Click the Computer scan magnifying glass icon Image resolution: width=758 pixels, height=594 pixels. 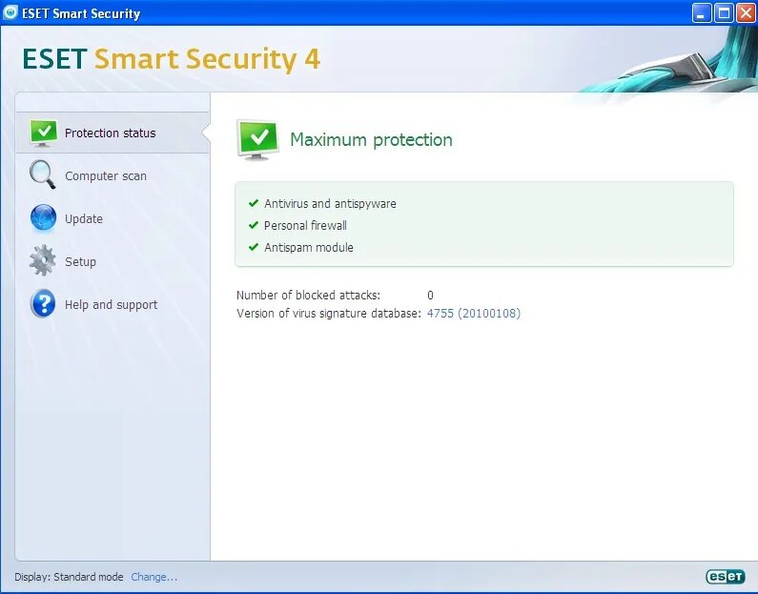(43, 175)
